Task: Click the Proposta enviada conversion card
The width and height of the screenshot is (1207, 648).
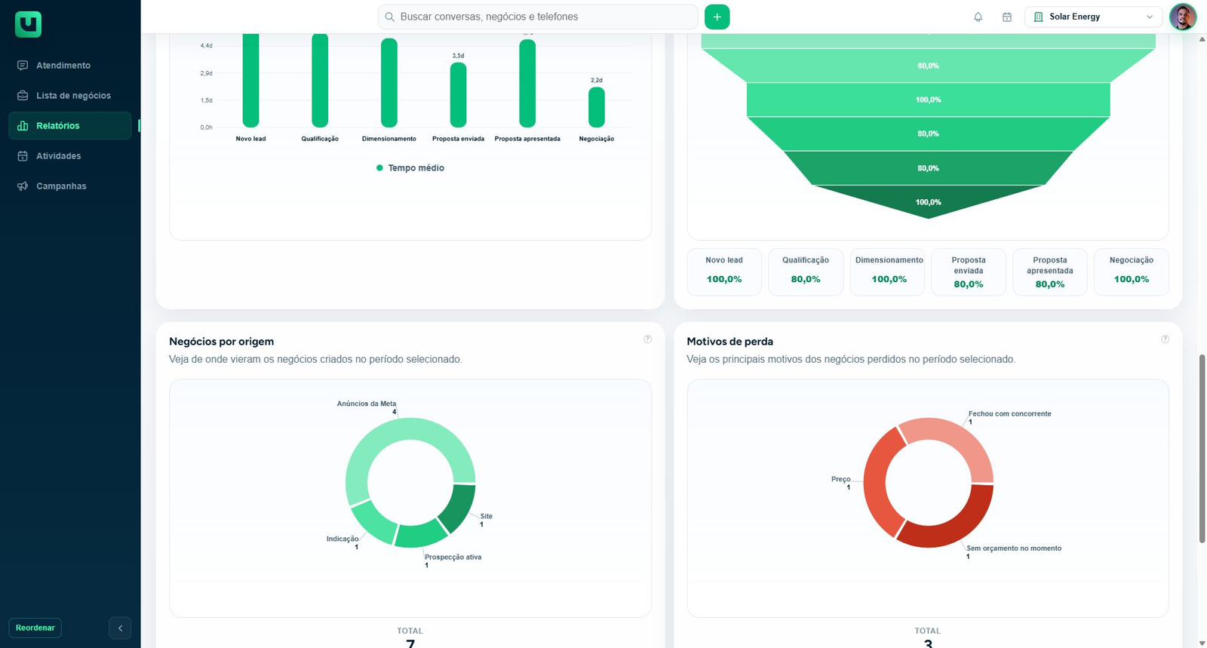Action: pyautogui.click(x=969, y=272)
